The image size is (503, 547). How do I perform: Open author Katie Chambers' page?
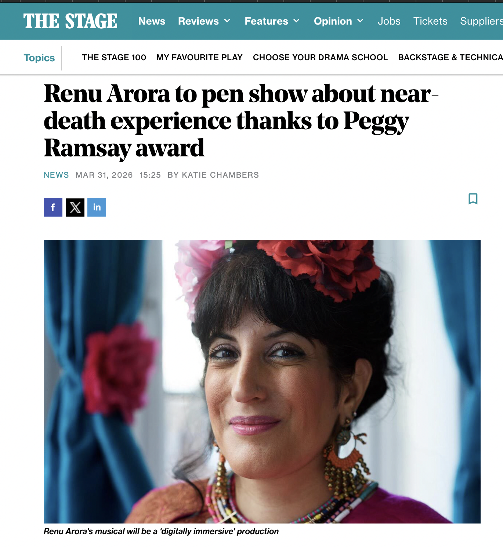tap(220, 175)
